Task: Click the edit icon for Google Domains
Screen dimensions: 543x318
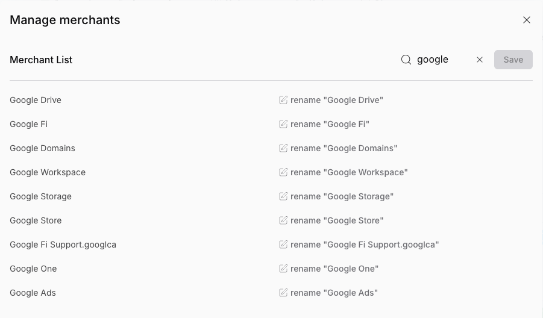Action: point(283,148)
